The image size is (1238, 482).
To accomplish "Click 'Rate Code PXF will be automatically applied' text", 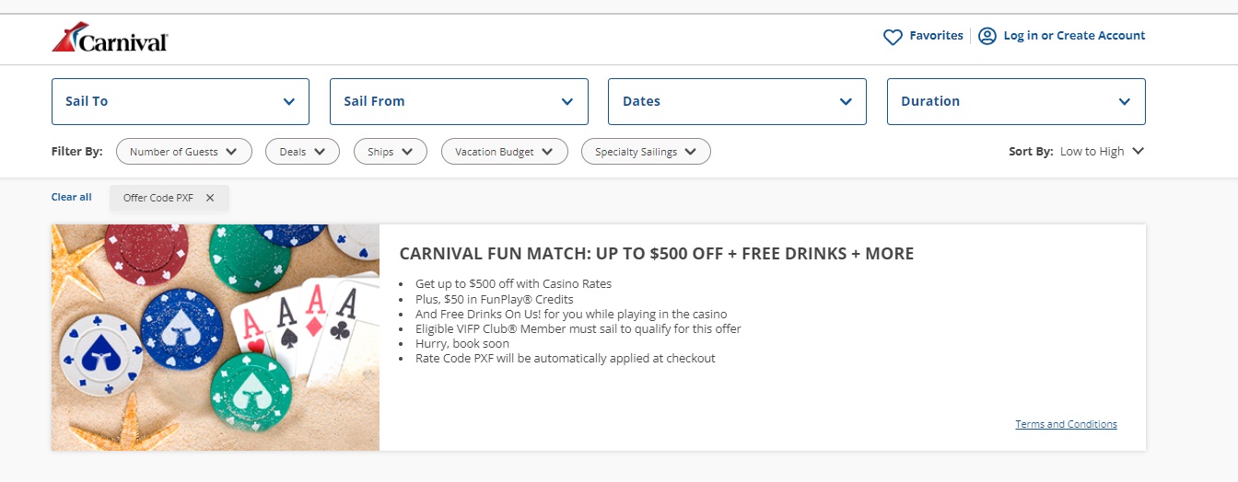I will (x=566, y=358).
